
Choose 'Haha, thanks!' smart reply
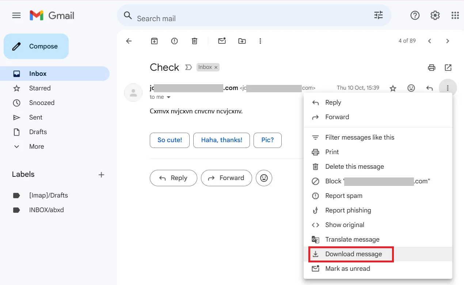click(221, 140)
